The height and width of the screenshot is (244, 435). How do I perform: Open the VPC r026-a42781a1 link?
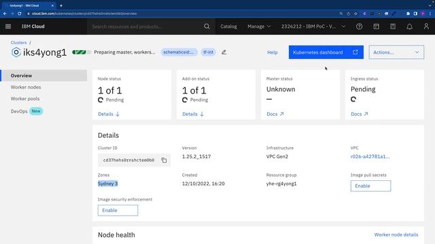click(x=370, y=157)
